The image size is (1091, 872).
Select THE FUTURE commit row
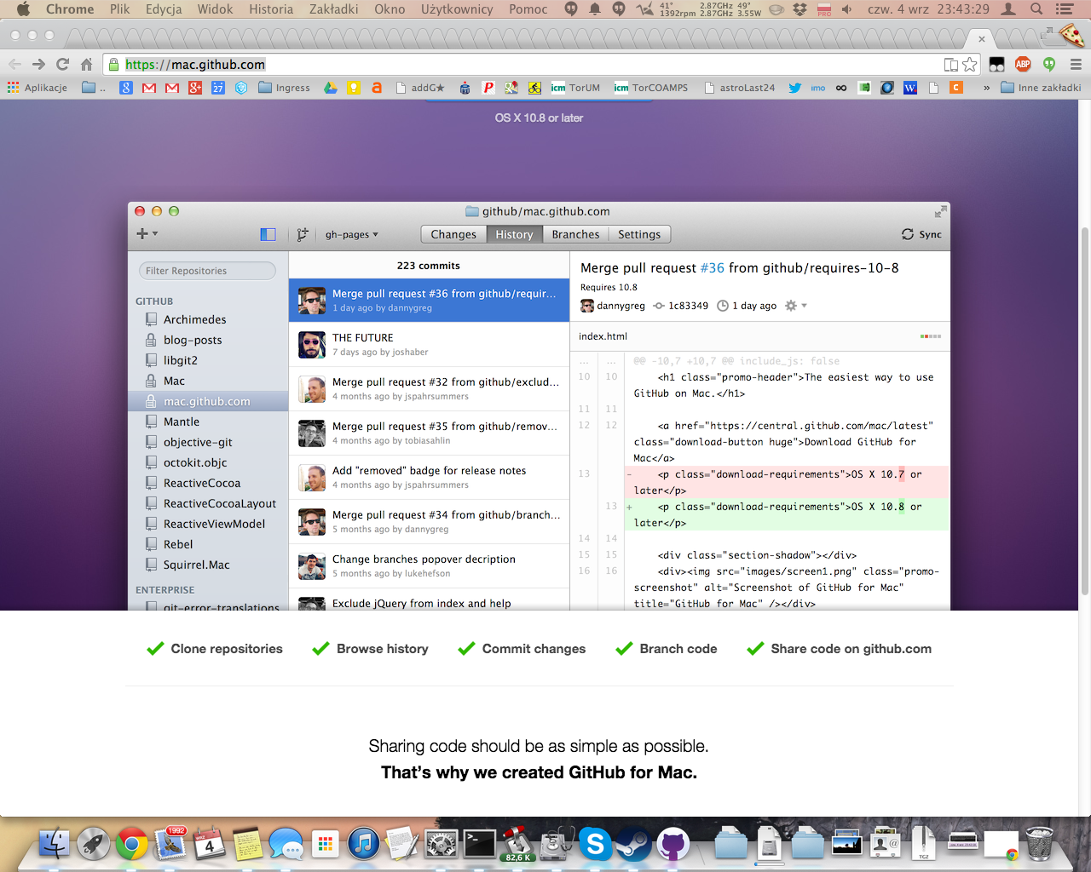(x=429, y=345)
